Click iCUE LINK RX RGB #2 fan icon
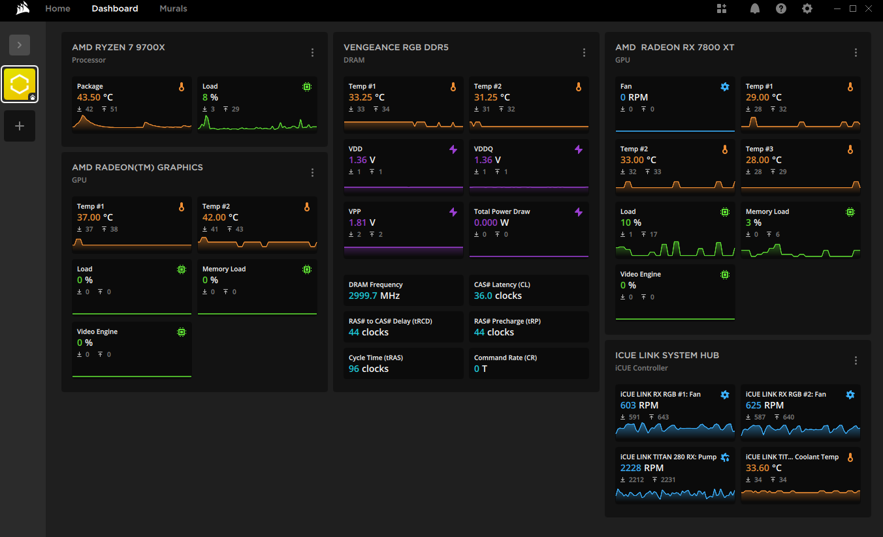Image resolution: width=883 pixels, height=537 pixels. coord(850,395)
